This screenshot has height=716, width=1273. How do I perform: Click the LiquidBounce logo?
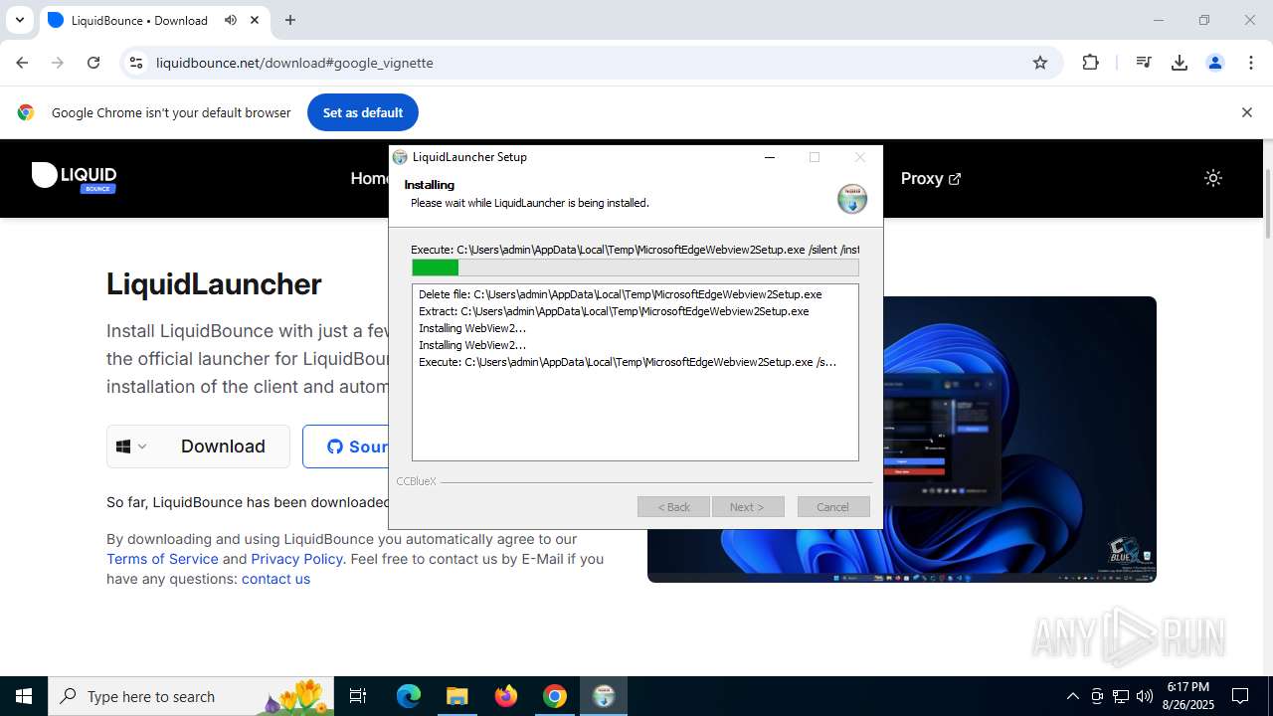click(x=75, y=177)
